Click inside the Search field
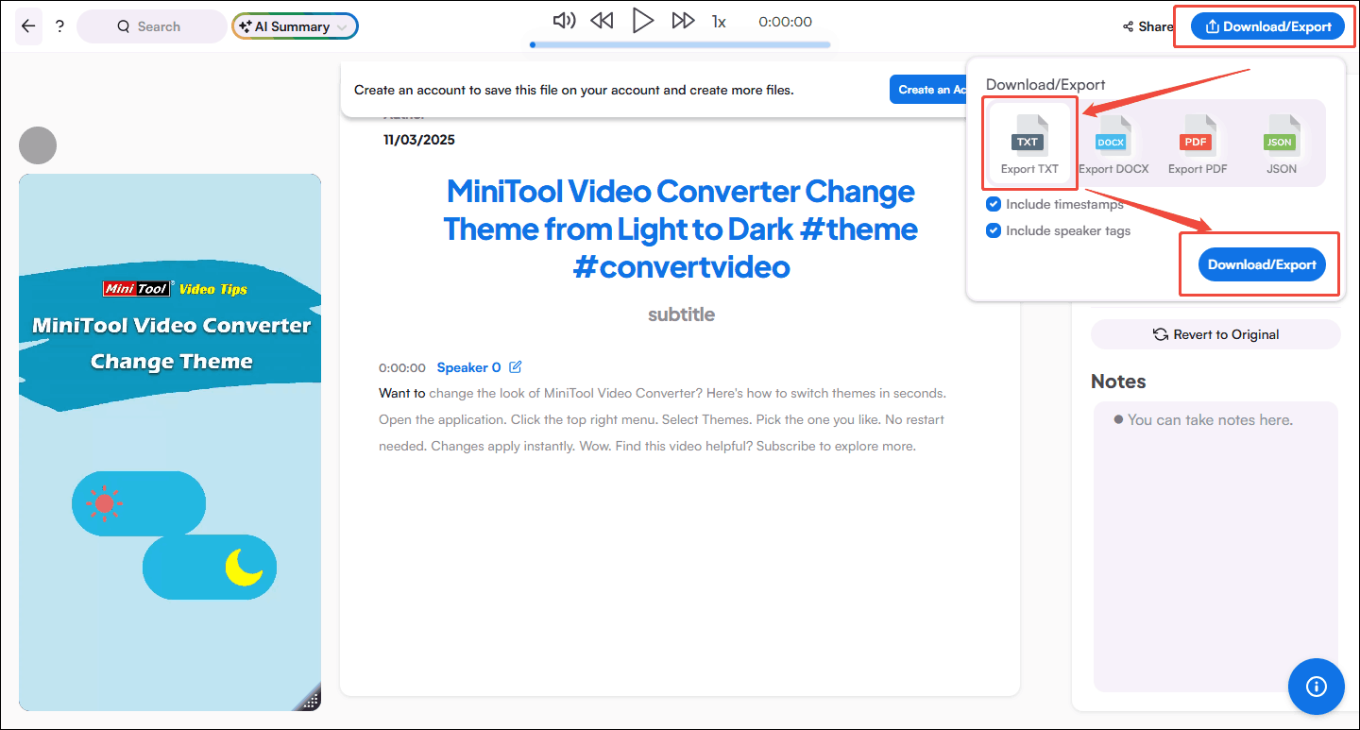This screenshot has height=730, width=1360. (x=151, y=26)
